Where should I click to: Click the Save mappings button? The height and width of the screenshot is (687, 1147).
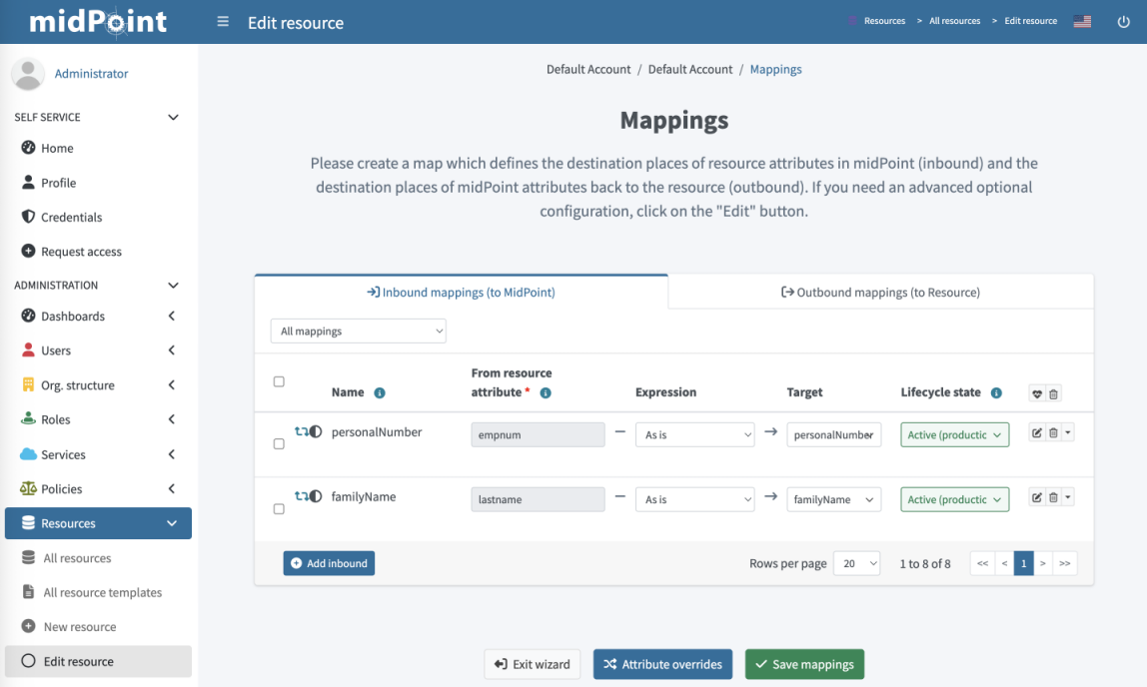click(804, 664)
